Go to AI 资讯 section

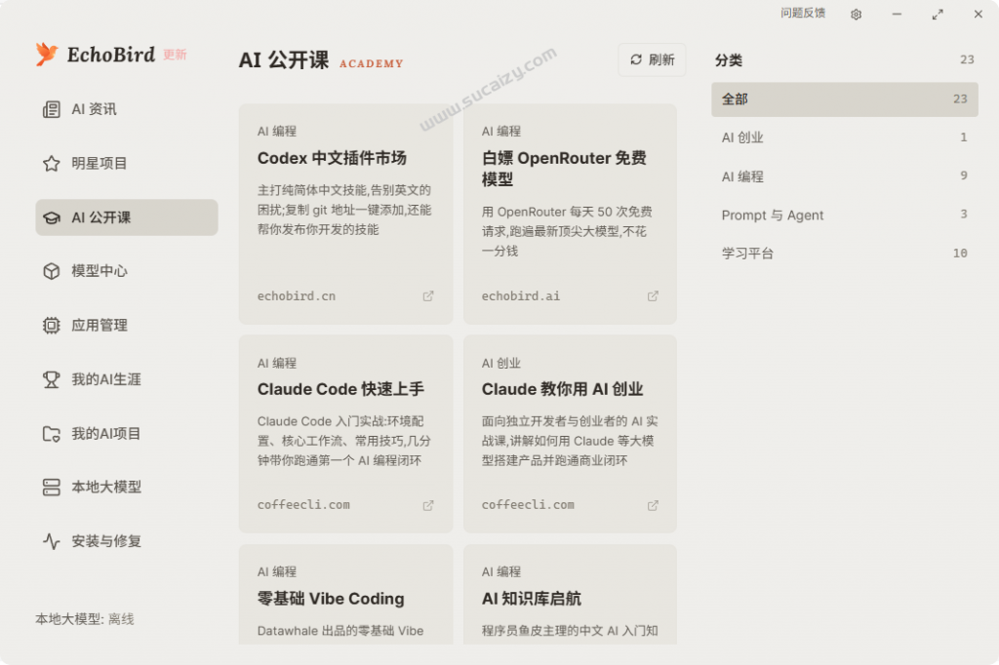pos(127,109)
